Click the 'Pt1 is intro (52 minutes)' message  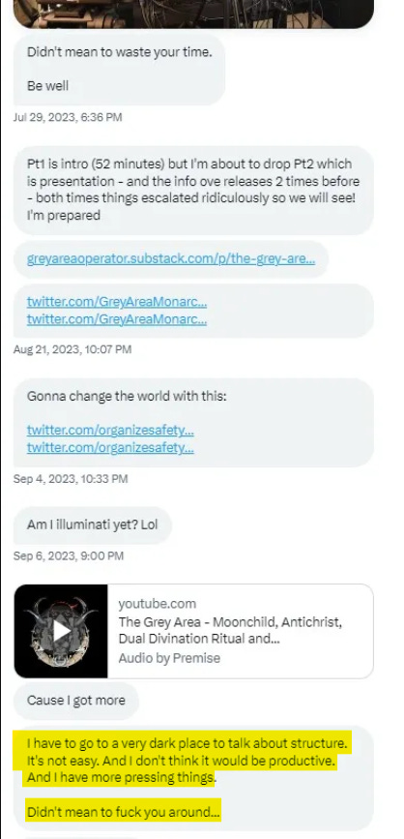193,190
